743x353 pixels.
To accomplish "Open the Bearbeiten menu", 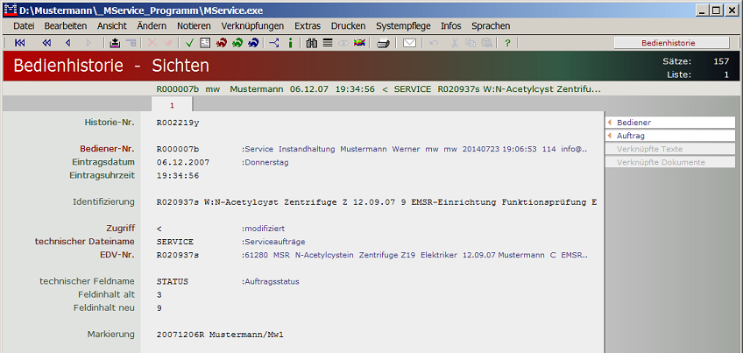I will 66,25.
